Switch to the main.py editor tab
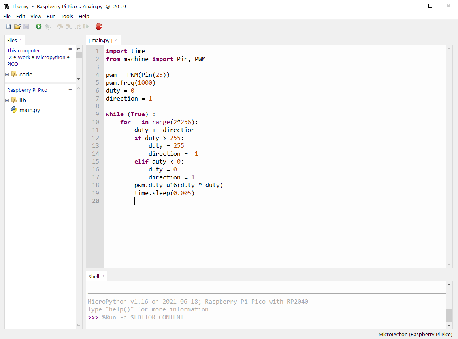458x339 pixels. (x=101, y=40)
